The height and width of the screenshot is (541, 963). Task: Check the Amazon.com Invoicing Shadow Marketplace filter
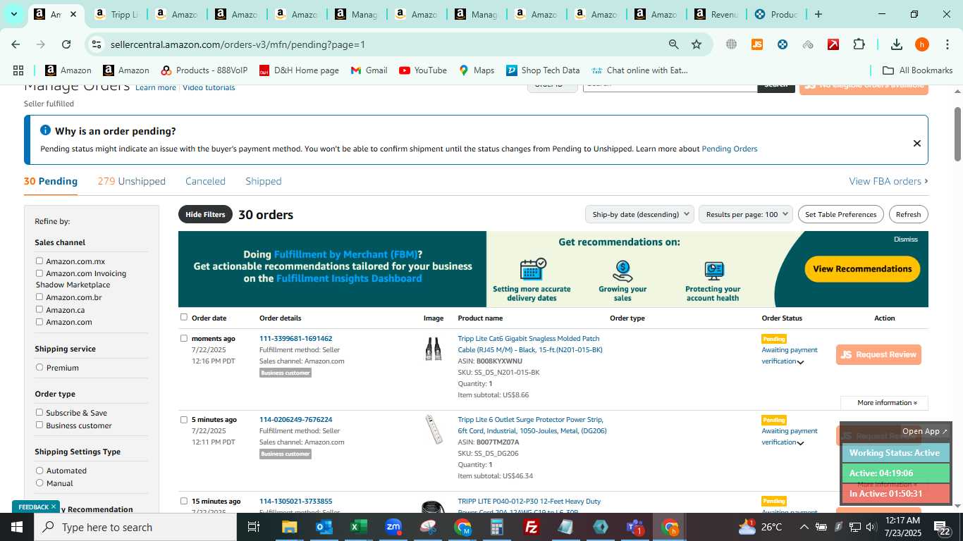39,273
